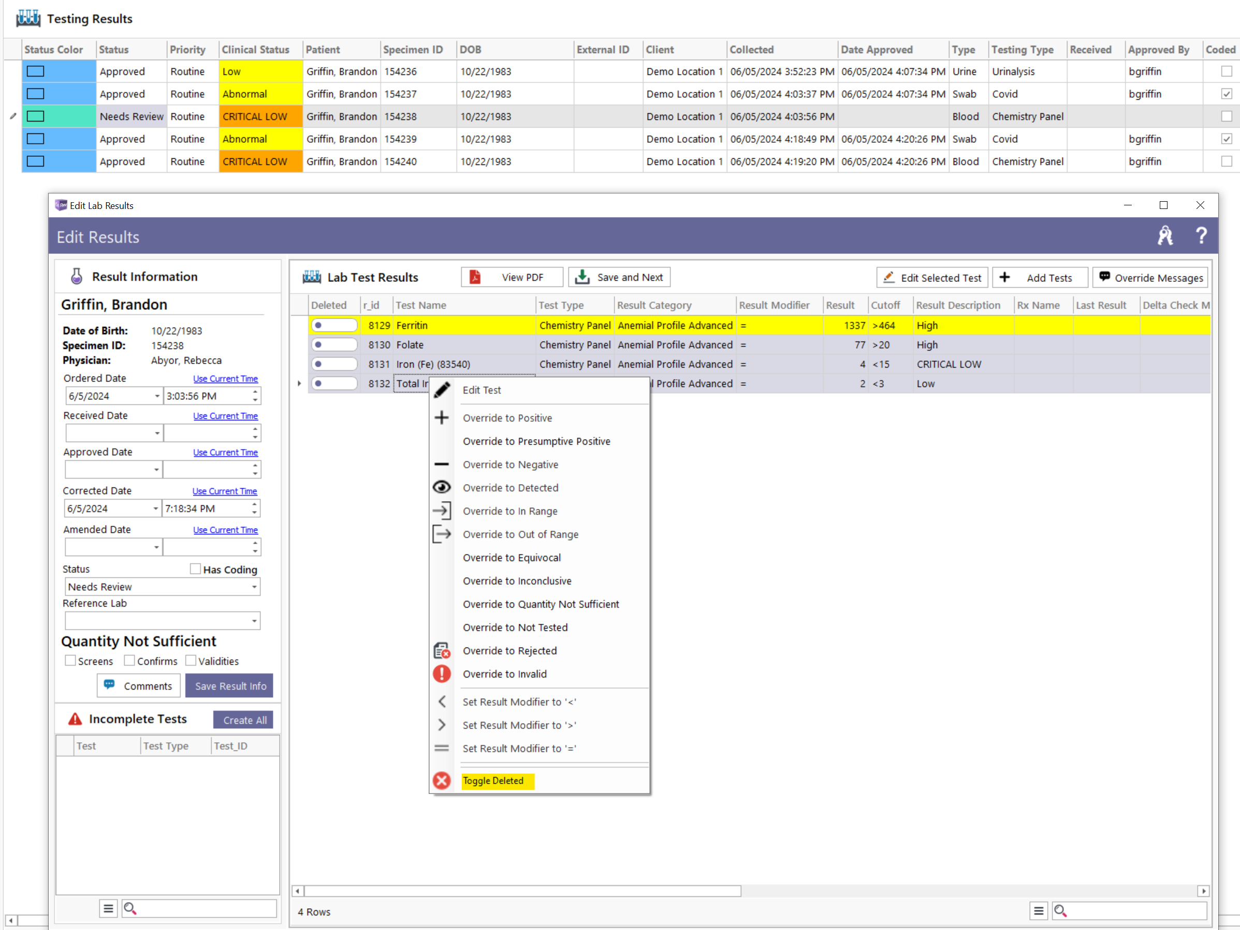Click the help question mark icon
This screenshot has height=930, width=1240.
(1201, 236)
